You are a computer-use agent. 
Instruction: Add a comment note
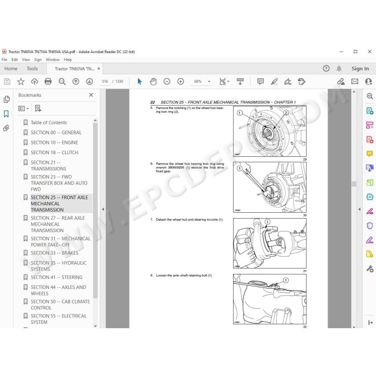[x=260, y=82]
